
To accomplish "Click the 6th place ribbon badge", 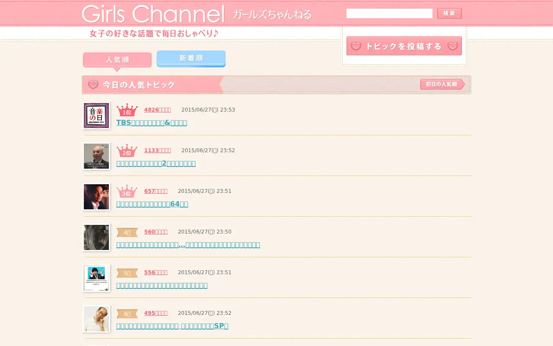I will pyautogui.click(x=127, y=314).
